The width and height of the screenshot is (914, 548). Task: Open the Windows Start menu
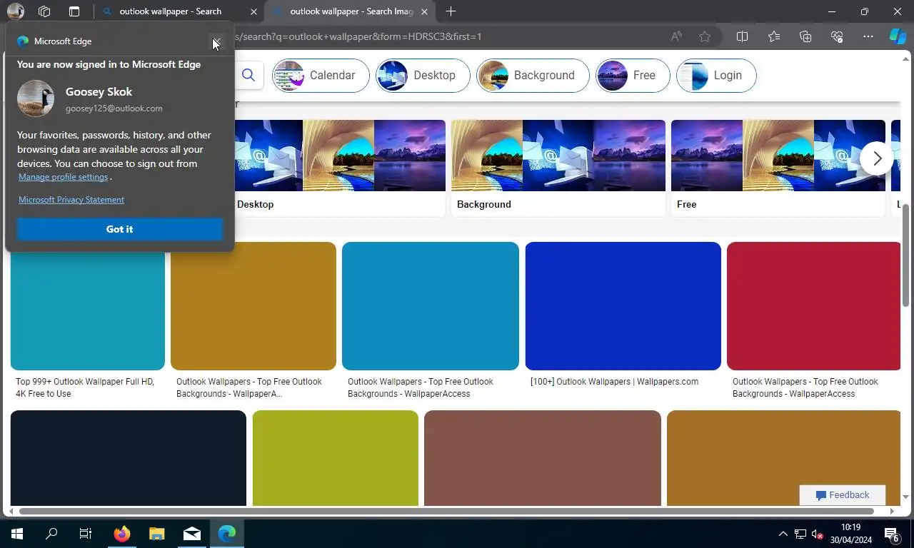17,534
